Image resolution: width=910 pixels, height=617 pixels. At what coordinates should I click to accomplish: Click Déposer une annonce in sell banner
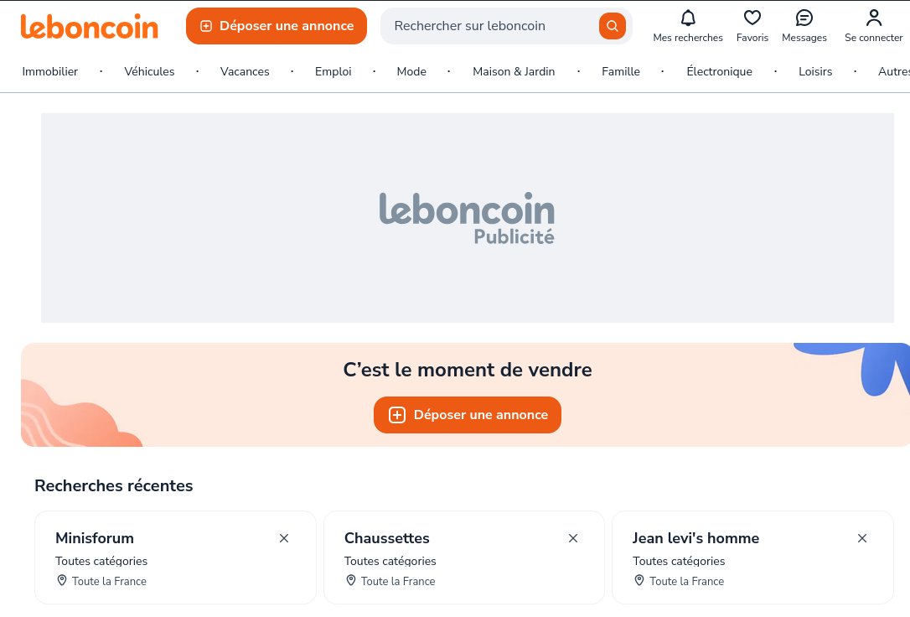468,415
